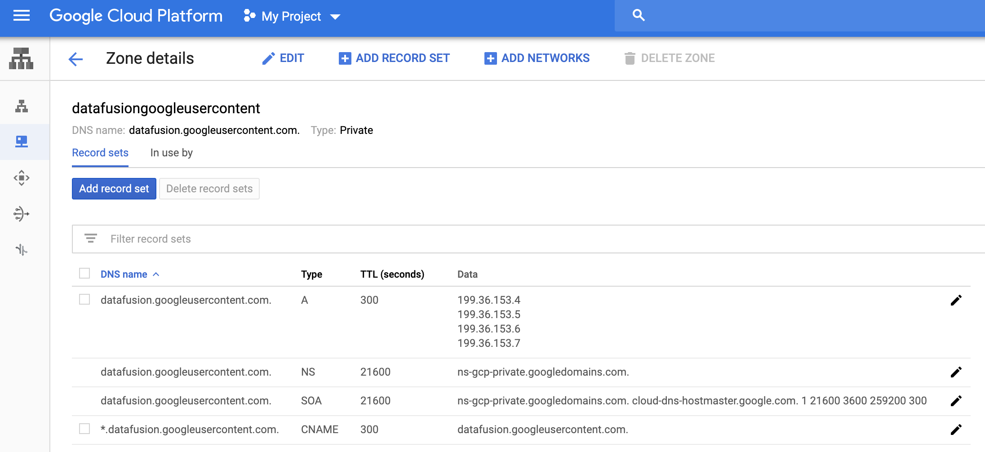Edit the NS record with pencil icon
Screen dimensions: 985x452
tap(956, 372)
